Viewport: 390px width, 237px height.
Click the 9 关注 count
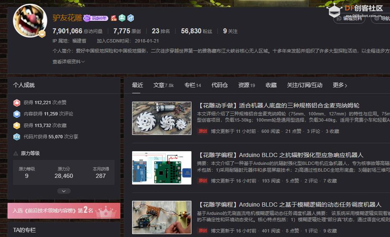click(230, 31)
